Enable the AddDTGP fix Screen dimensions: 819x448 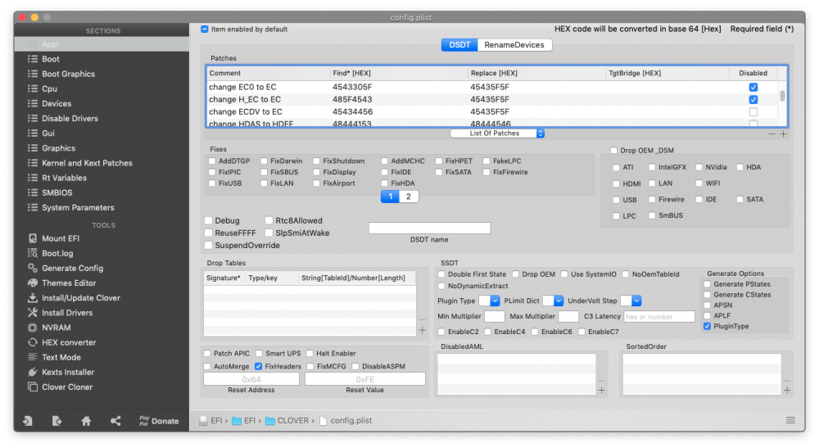click(212, 161)
